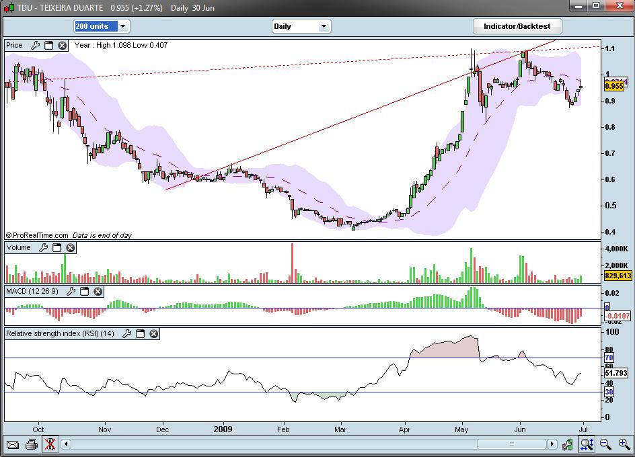The height and width of the screenshot is (457, 635).
Task: Click the 0.955 current price tag
Action: tap(614, 86)
